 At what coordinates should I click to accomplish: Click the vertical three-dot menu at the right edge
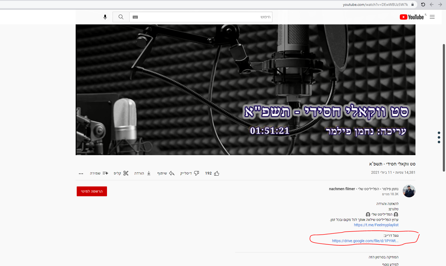tap(439, 137)
